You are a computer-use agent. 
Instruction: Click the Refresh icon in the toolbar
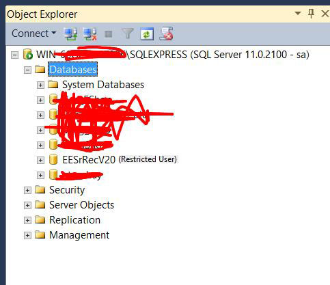coord(147,34)
